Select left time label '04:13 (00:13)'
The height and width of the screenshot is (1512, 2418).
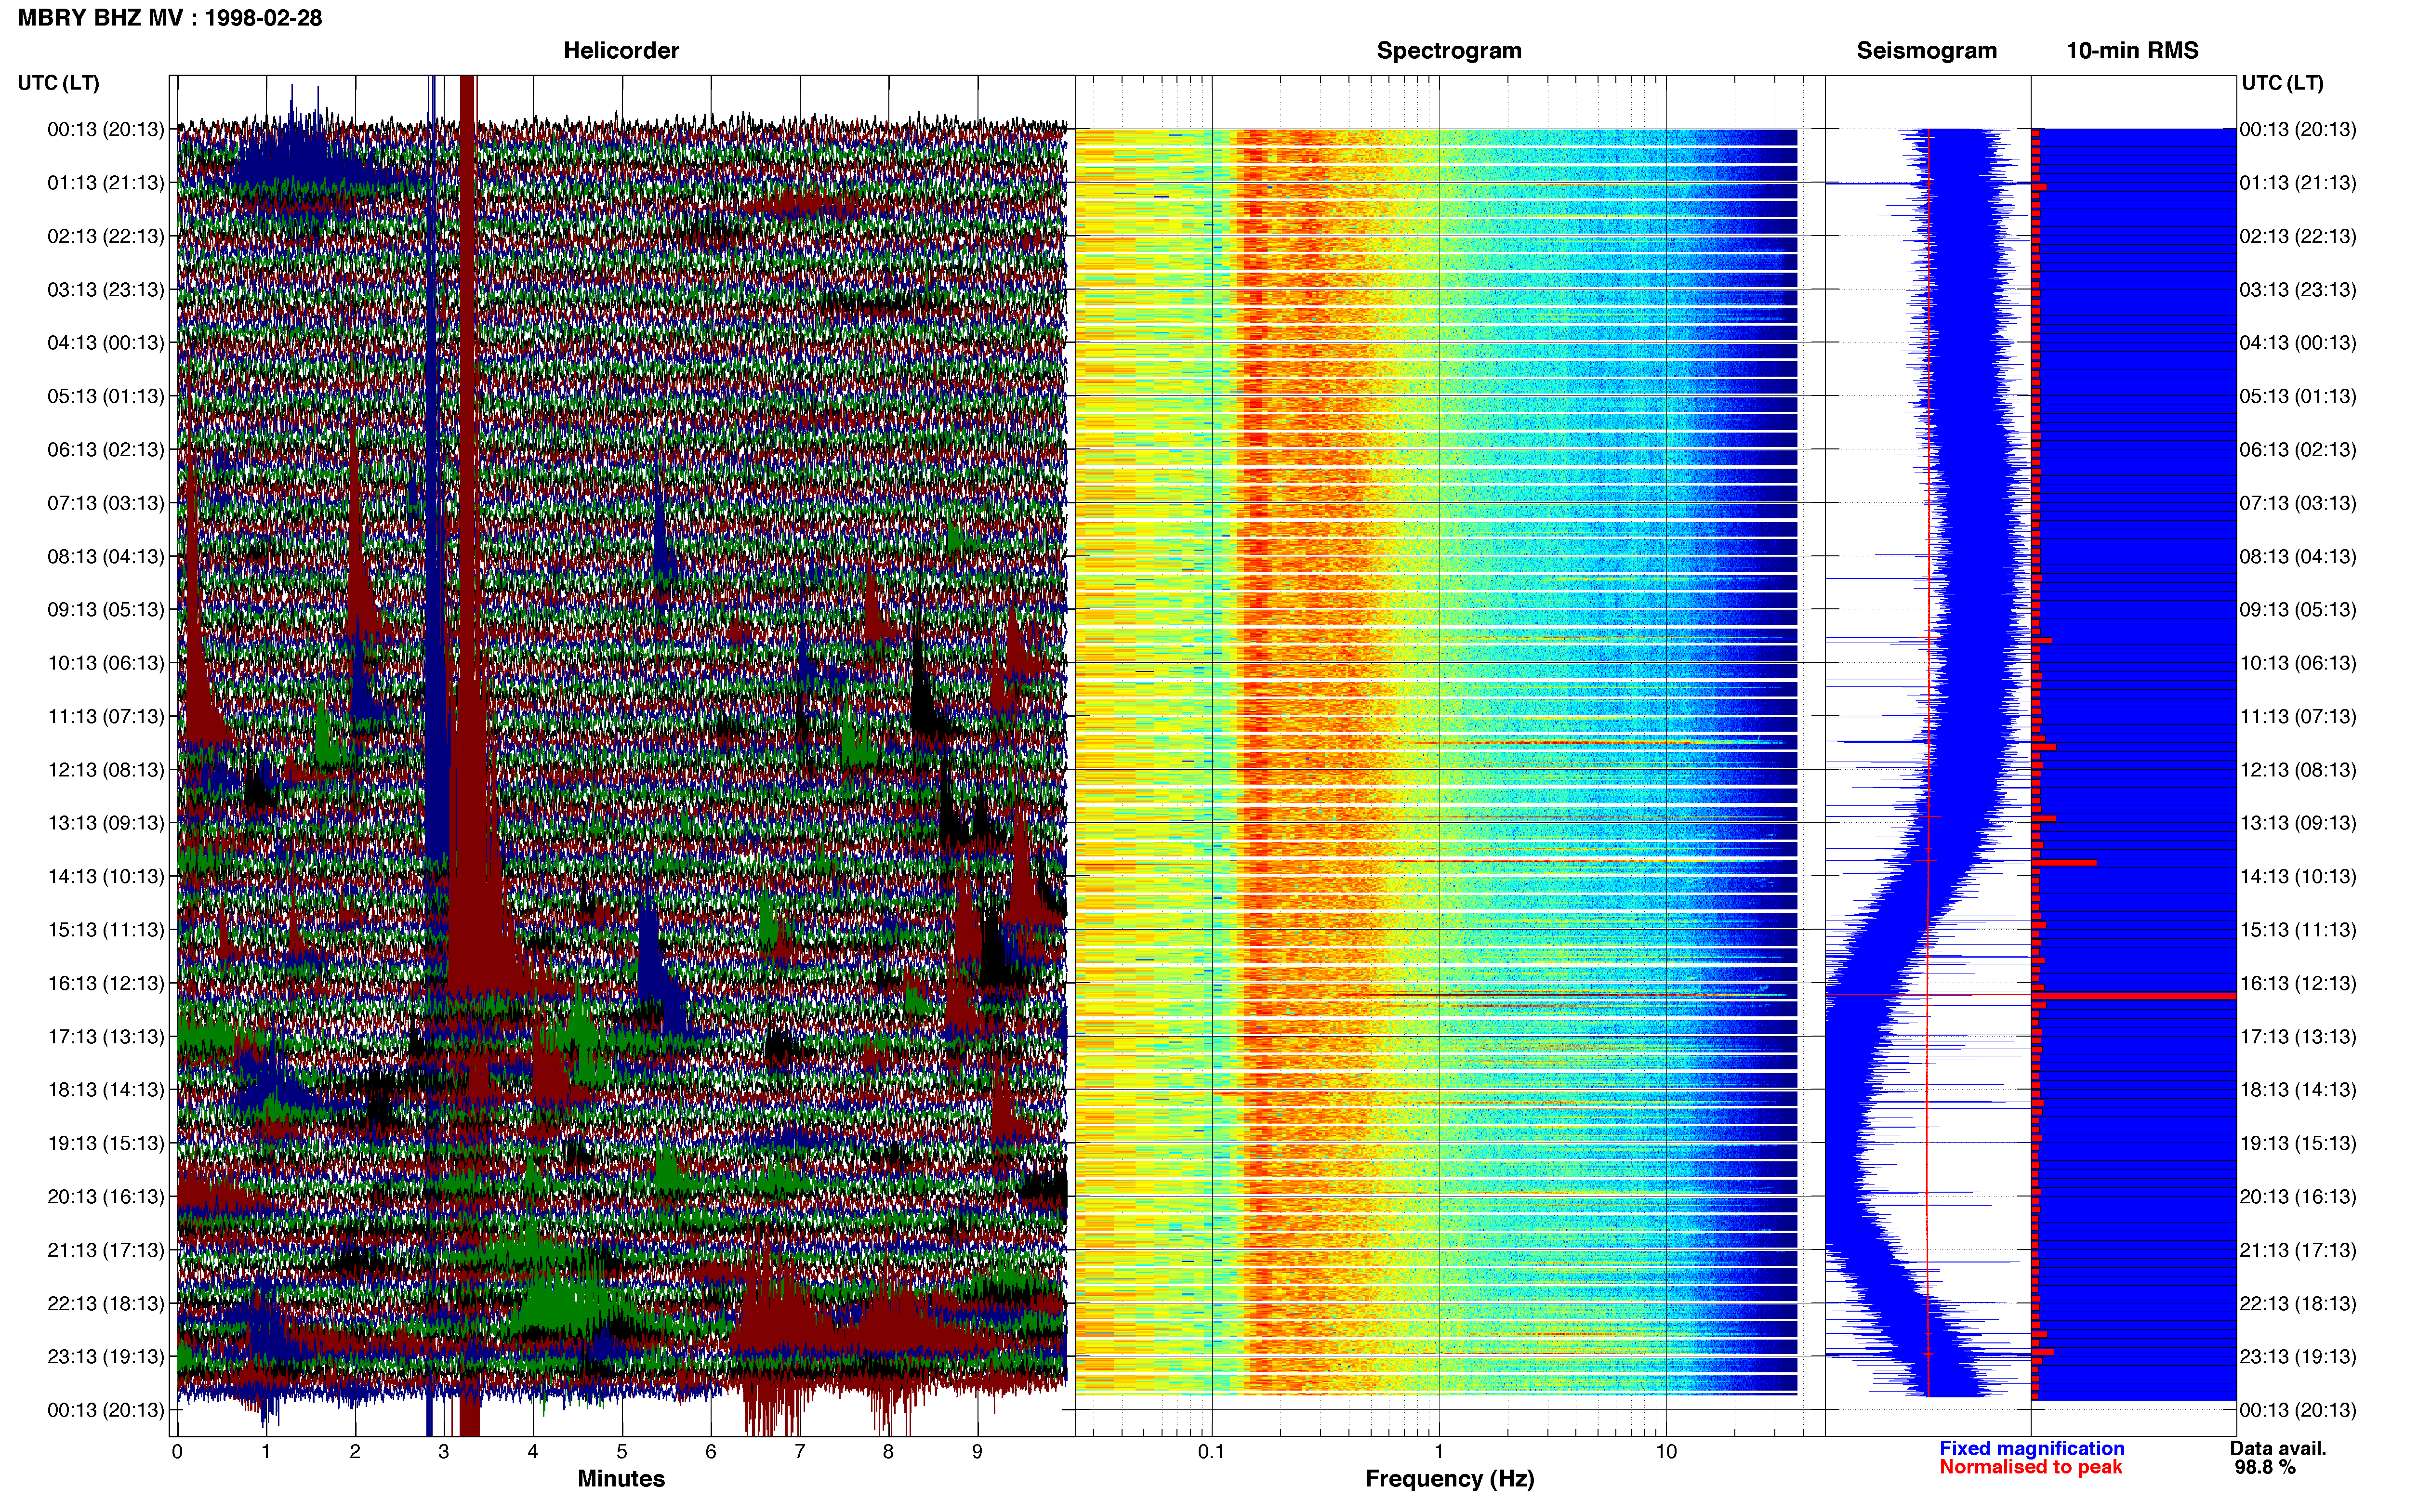pyautogui.click(x=106, y=343)
